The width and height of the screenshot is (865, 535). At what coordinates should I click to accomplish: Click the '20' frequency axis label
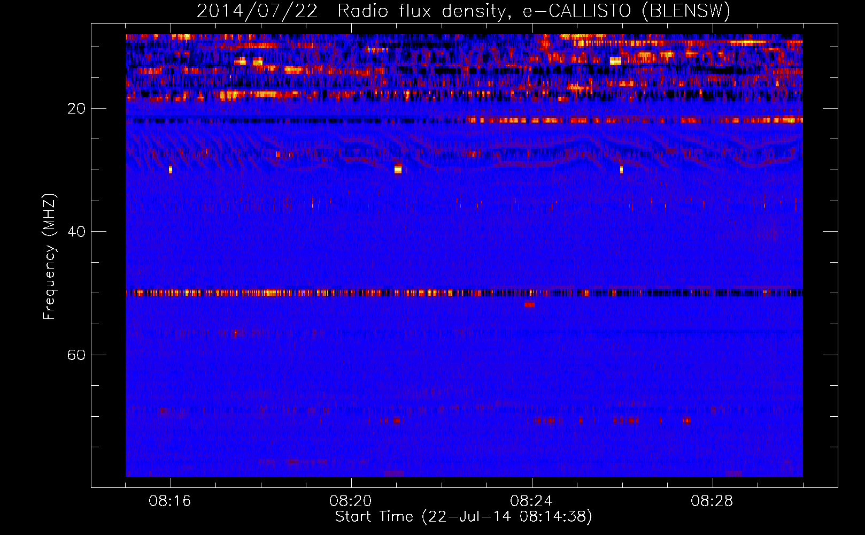pyautogui.click(x=76, y=109)
